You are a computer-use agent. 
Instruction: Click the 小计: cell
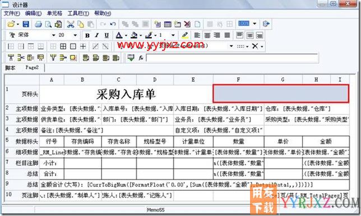(x=52, y=163)
